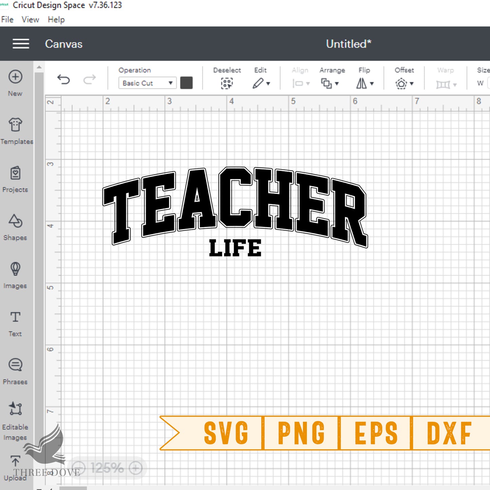The height and width of the screenshot is (490, 490).
Task: Expand the Align dropdown arrow
Action: pyautogui.click(x=308, y=83)
